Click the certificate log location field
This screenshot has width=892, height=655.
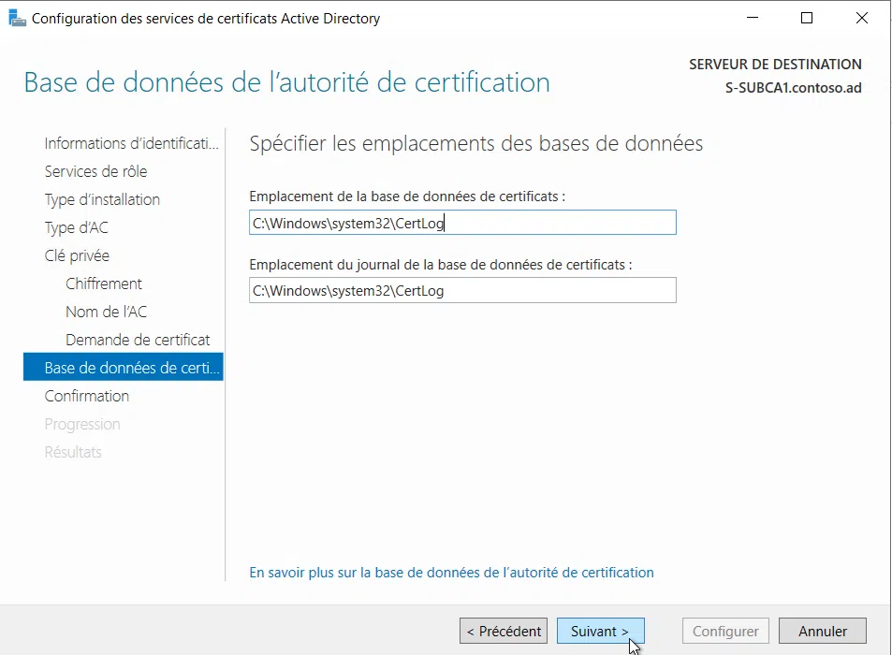[461, 290]
